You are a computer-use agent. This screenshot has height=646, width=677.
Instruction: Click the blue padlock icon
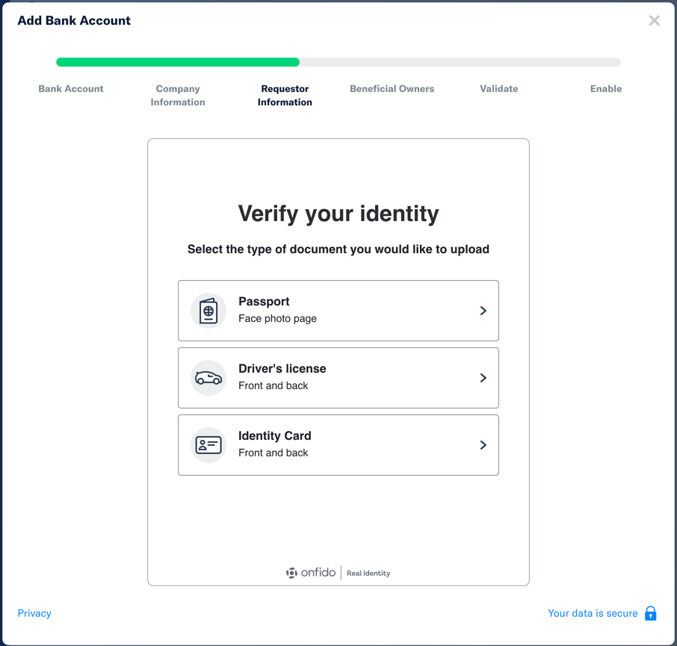click(651, 613)
